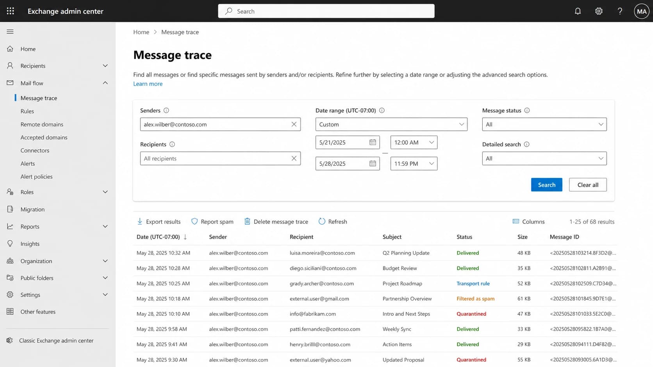The image size is (653, 367).
Task: Expand the Settings nav section chevron
Action: (105, 294)
